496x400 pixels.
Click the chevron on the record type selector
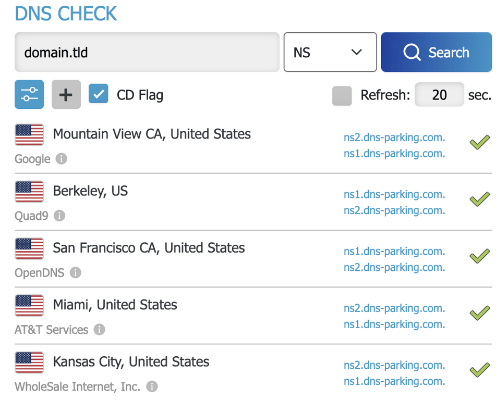(x=357, y=52)
